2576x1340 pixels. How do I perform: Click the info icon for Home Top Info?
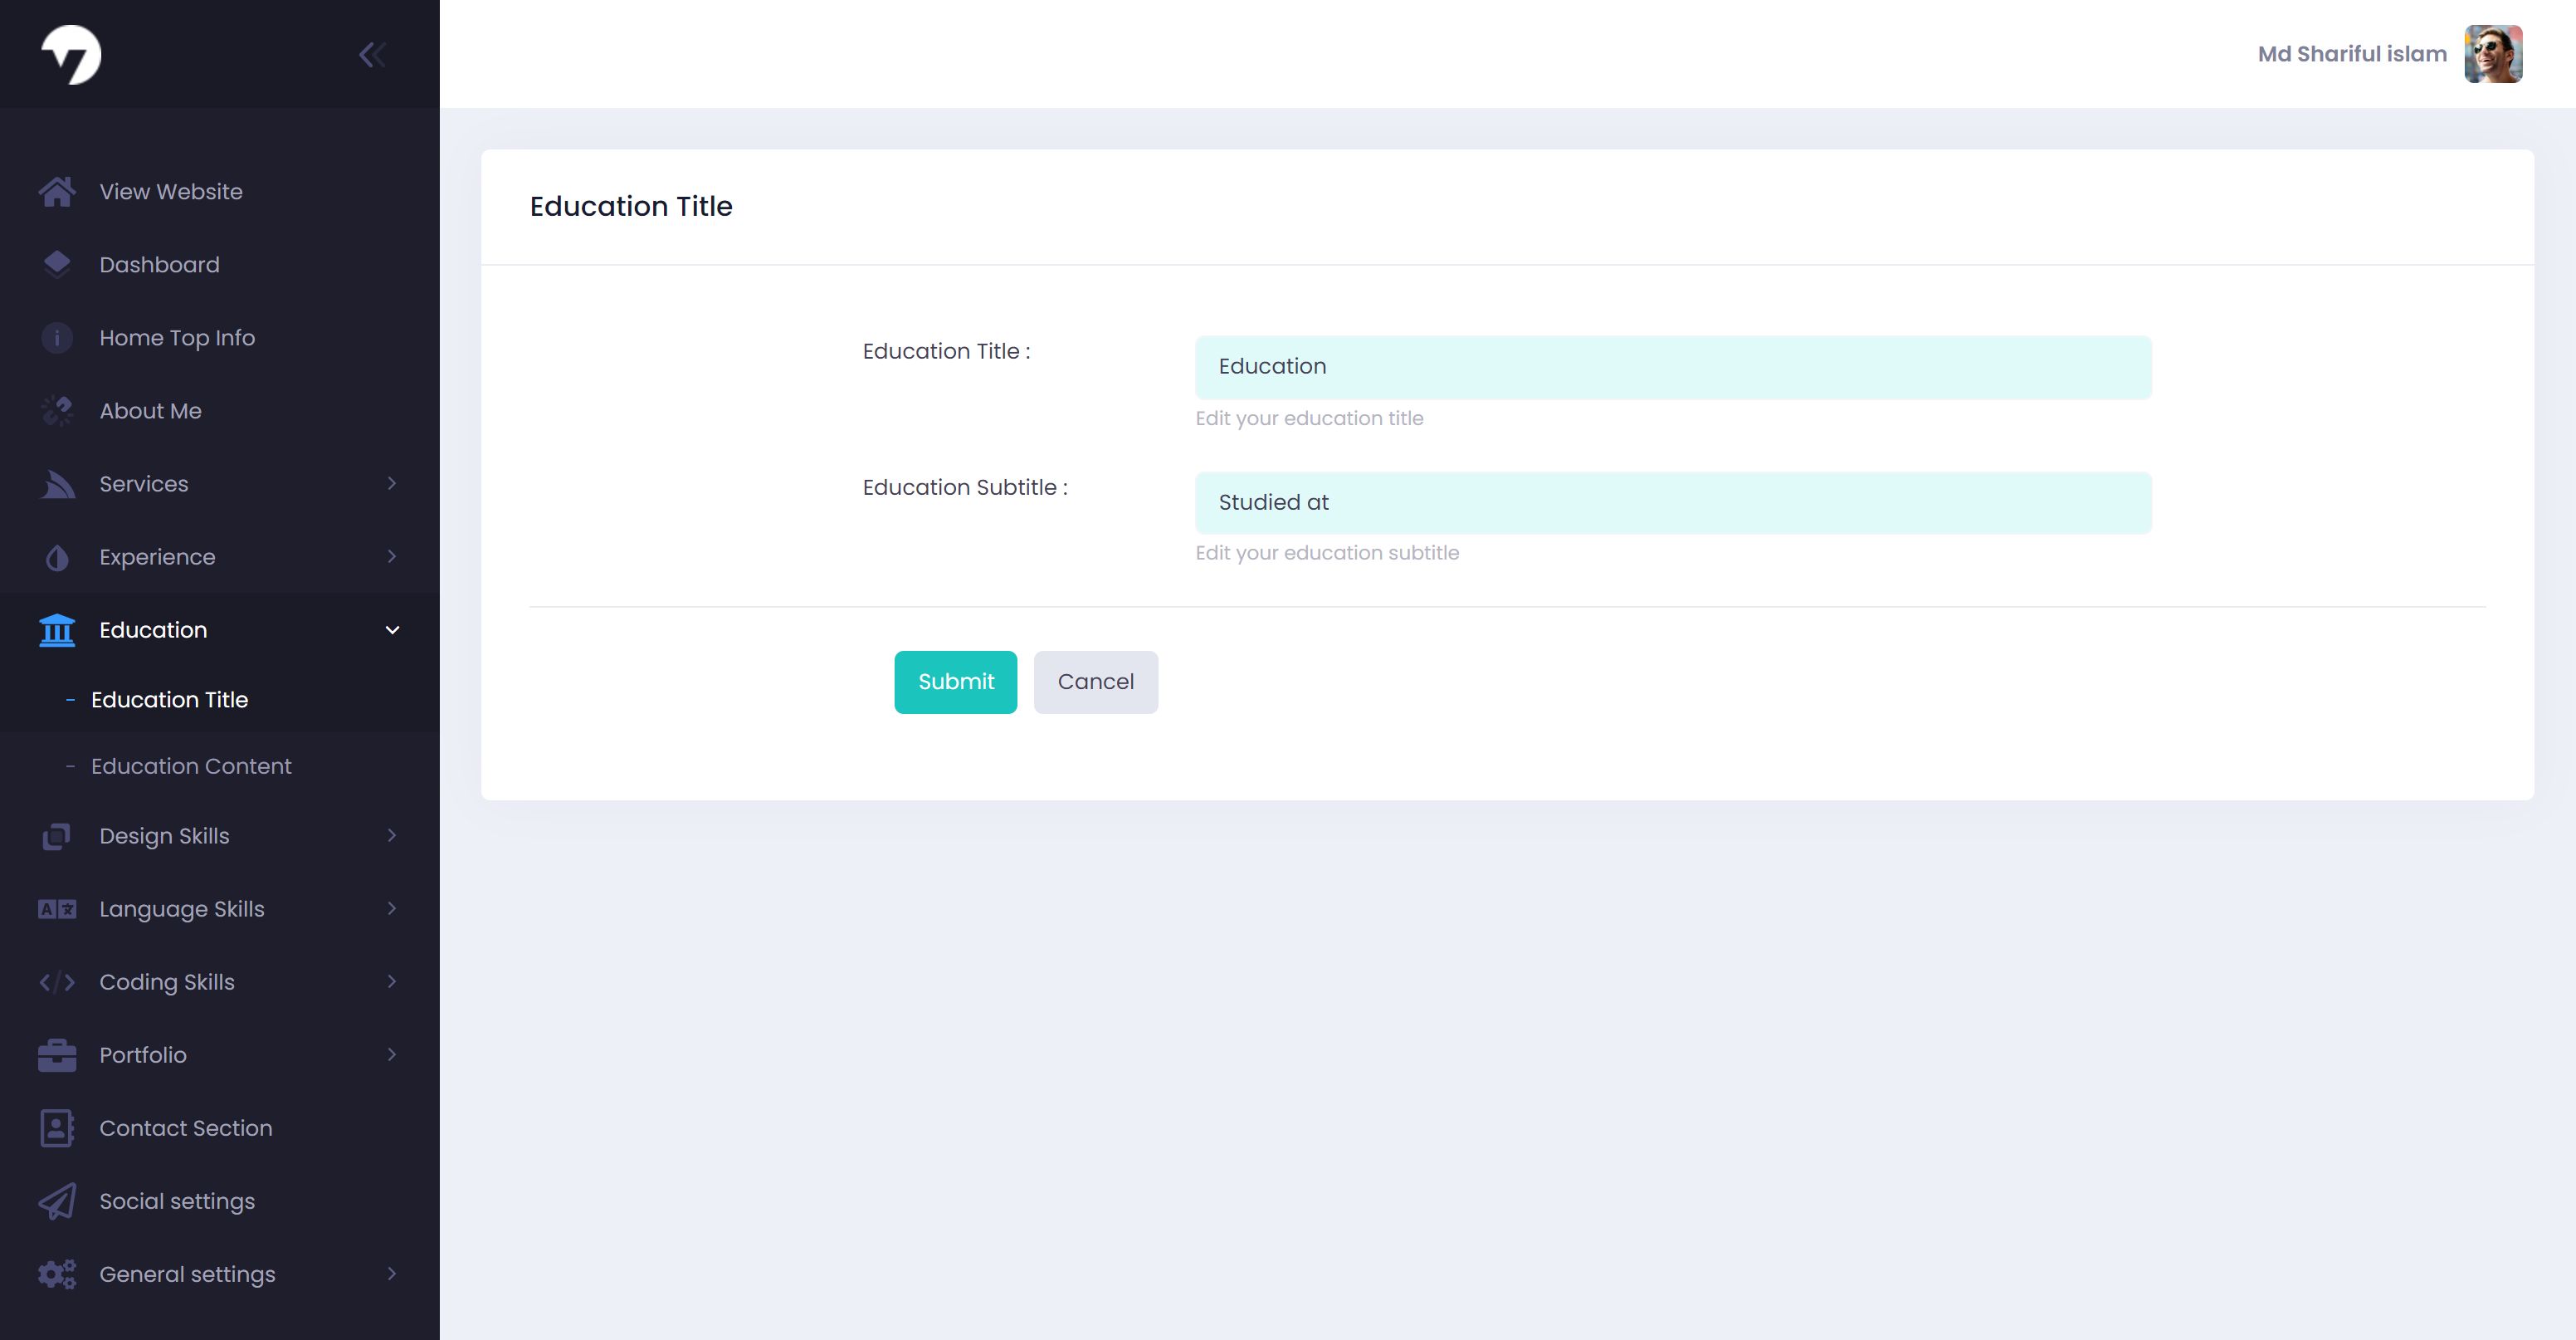tap(57, 338)
